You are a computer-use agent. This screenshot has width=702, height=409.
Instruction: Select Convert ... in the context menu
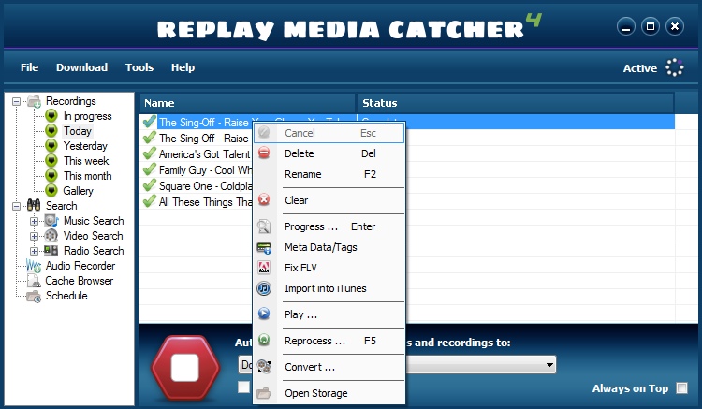click(x=329, y=367)
